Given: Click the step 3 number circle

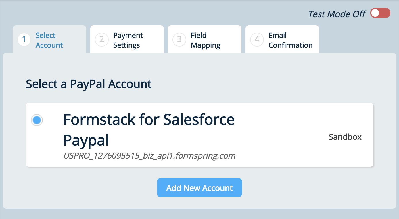Looking at the screenshot, I should coord(179,40).
